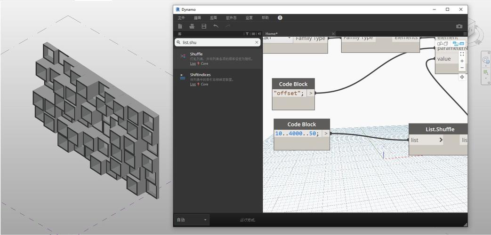The image size is (491, 235).
Task: Click the Save icon in Dynamo toolbar
Action: tap(204, 26)
